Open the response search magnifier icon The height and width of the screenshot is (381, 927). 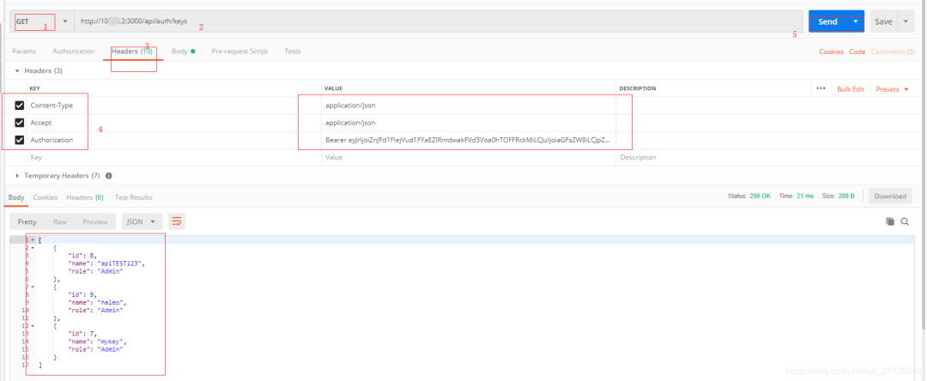point(905,221)
